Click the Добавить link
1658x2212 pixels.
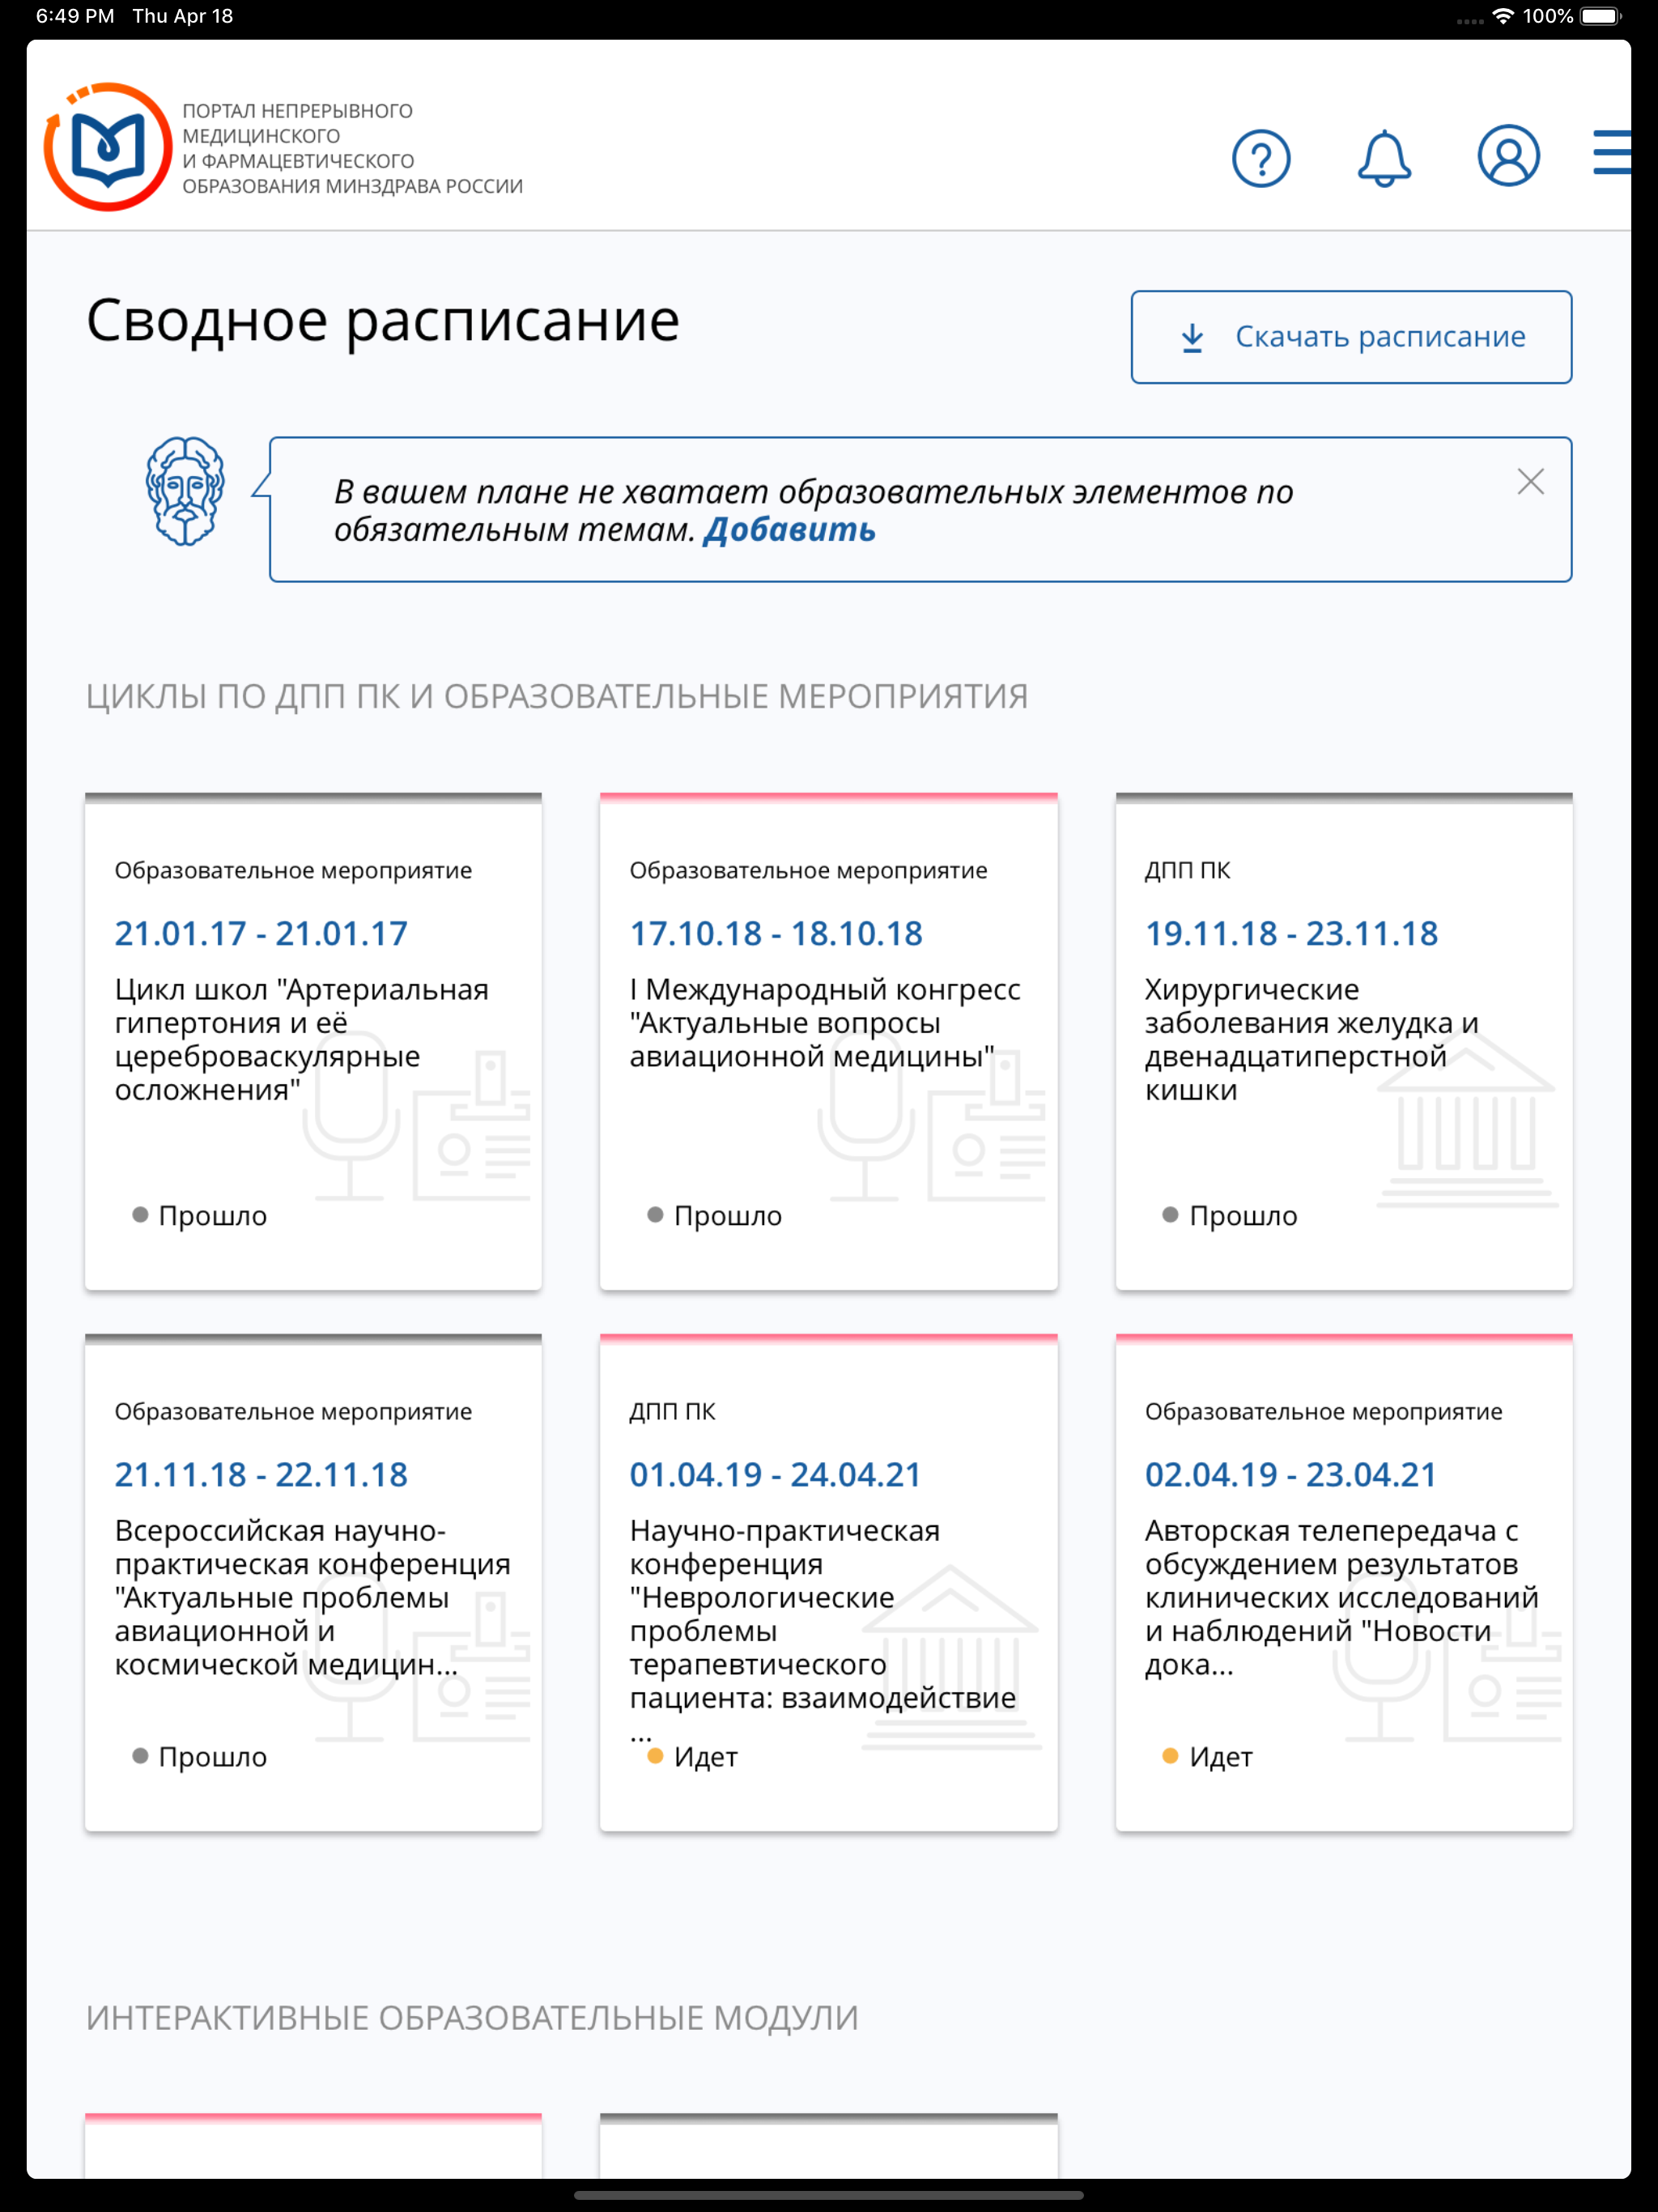point(789,529)
